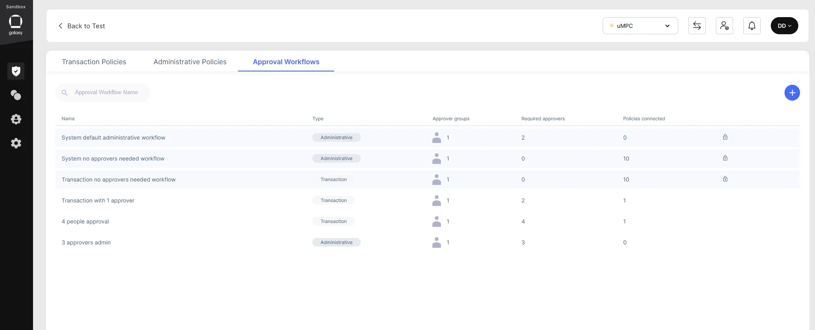Click approver group icon for System default administrative workflow

[x=437, y=137]
